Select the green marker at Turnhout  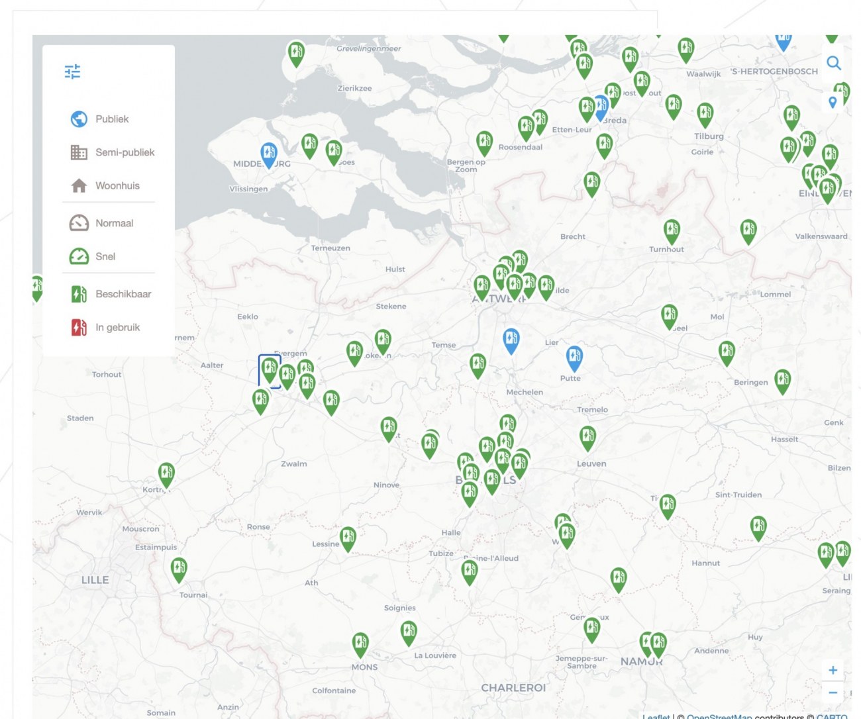[672, 232]
